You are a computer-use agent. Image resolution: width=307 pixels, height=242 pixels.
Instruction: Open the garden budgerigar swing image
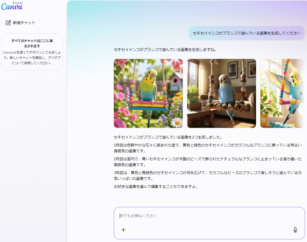[x=148, y=93]
